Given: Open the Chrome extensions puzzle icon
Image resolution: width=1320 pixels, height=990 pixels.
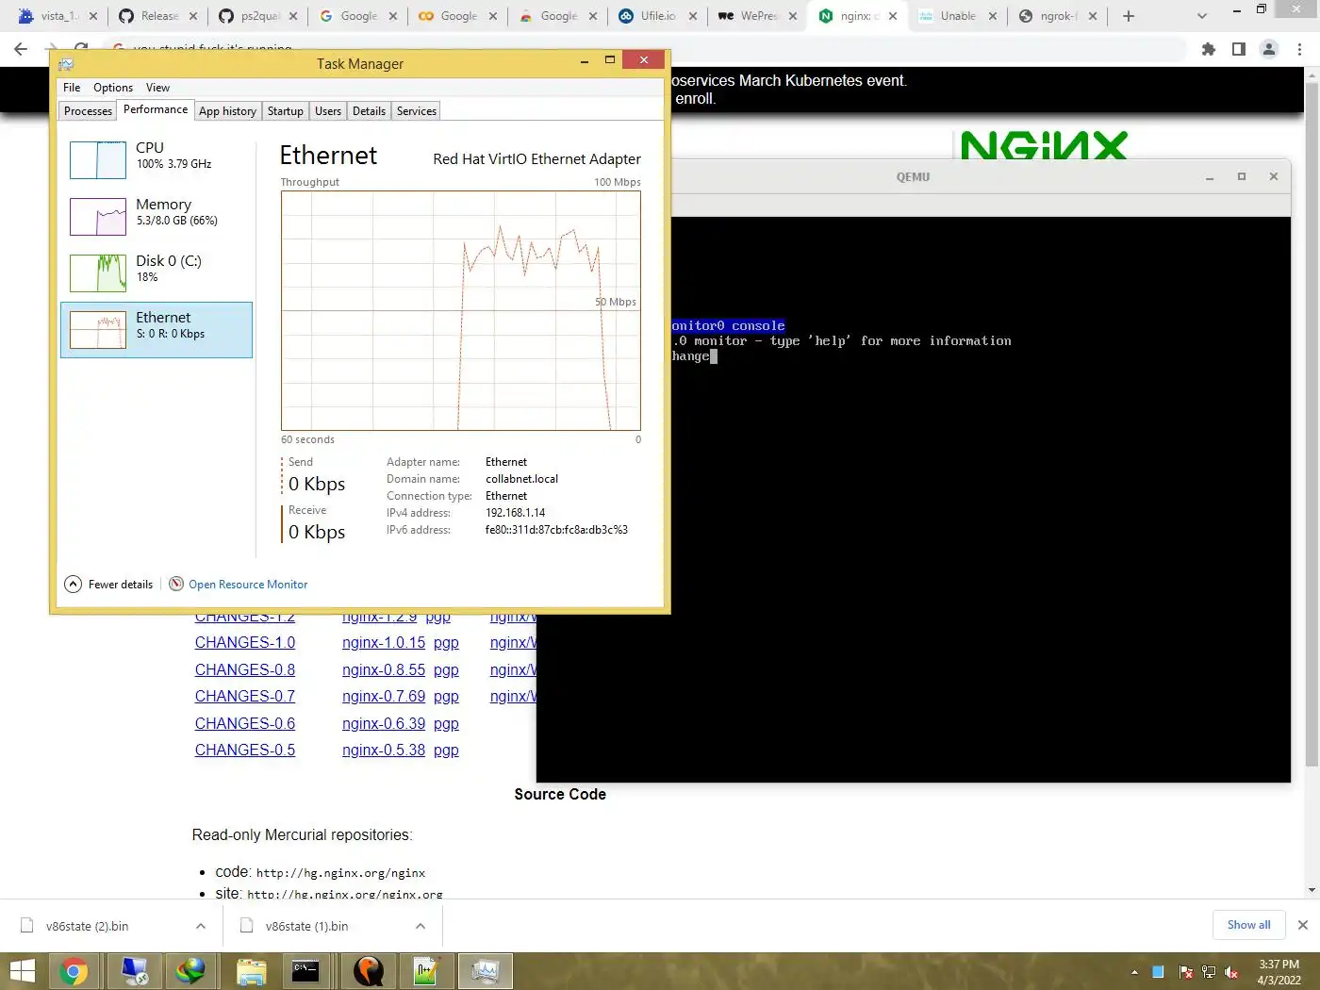Looking at the screenshot, I should tap(1208, 49).
